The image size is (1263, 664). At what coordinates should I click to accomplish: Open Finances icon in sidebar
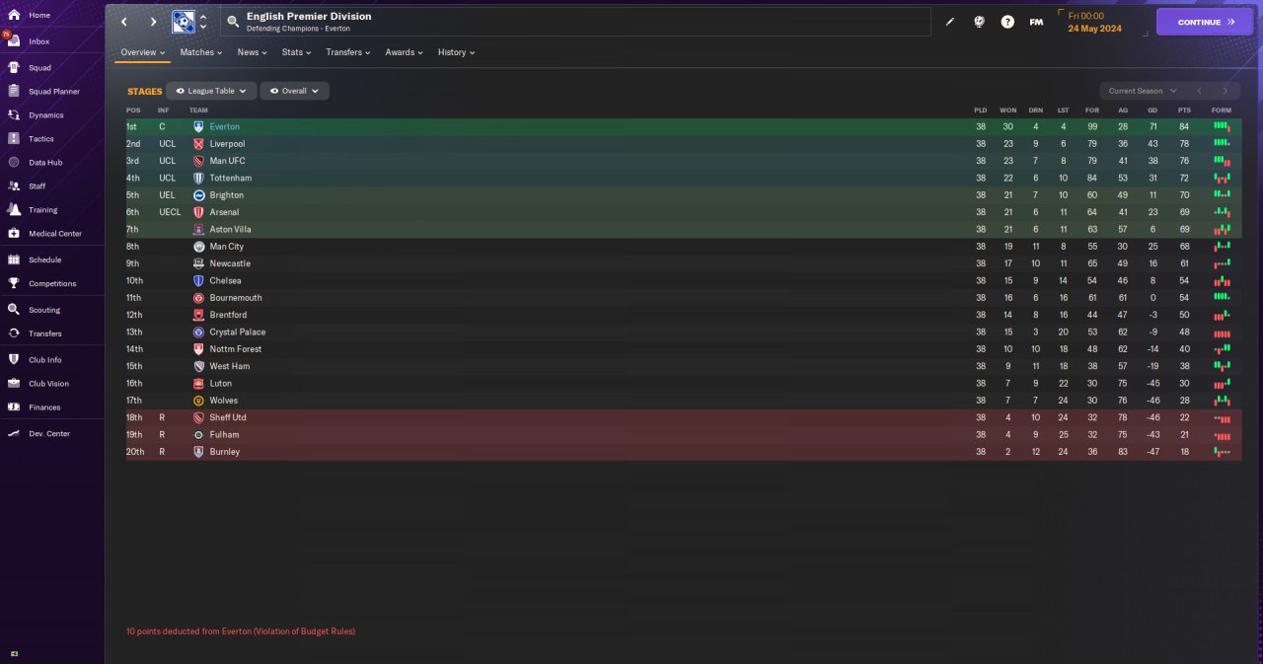14,407
